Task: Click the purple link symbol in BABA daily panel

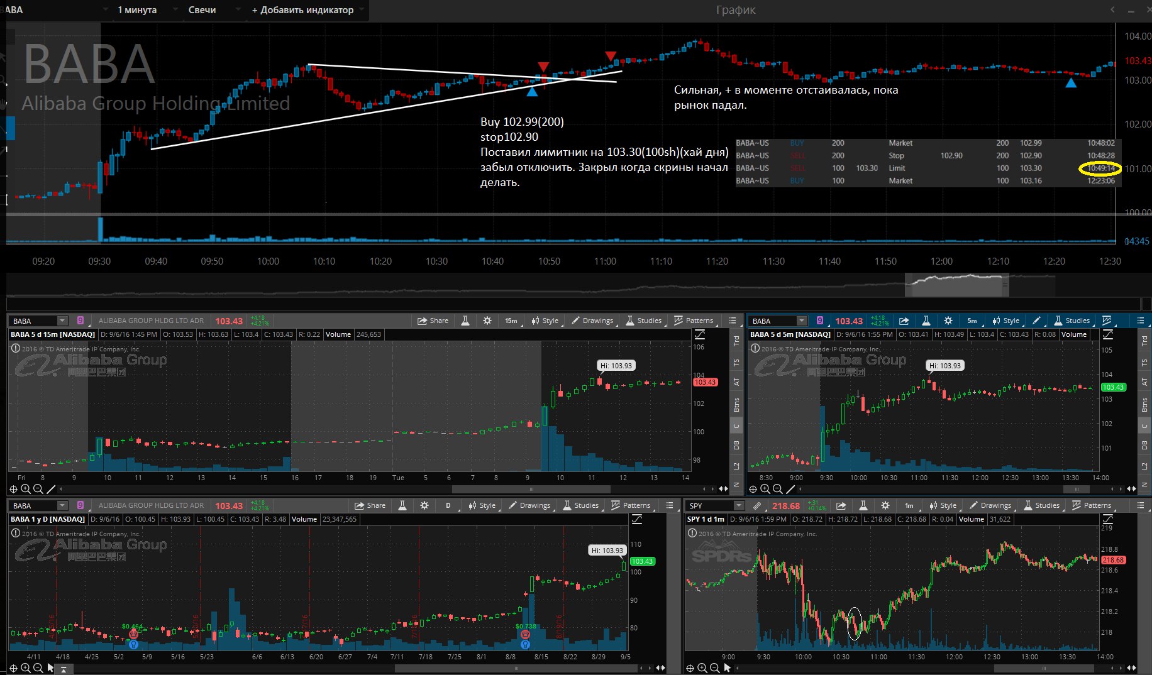Action: click(80, 505)
